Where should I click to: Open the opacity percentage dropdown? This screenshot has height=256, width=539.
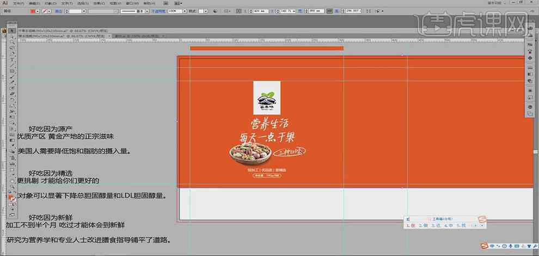(x=185, y=11)
